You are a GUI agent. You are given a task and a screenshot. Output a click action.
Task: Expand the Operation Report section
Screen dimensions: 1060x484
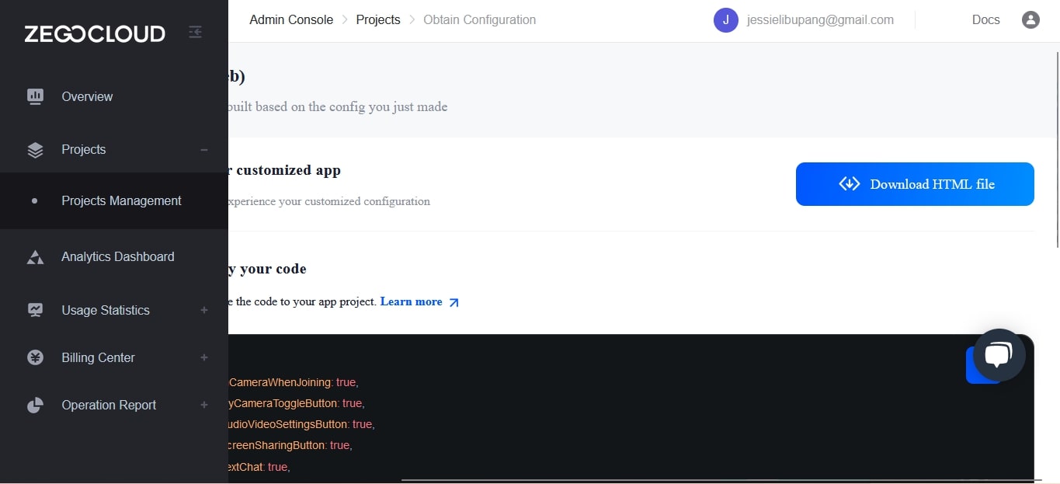pyautogui.click(x=204, y=406)
